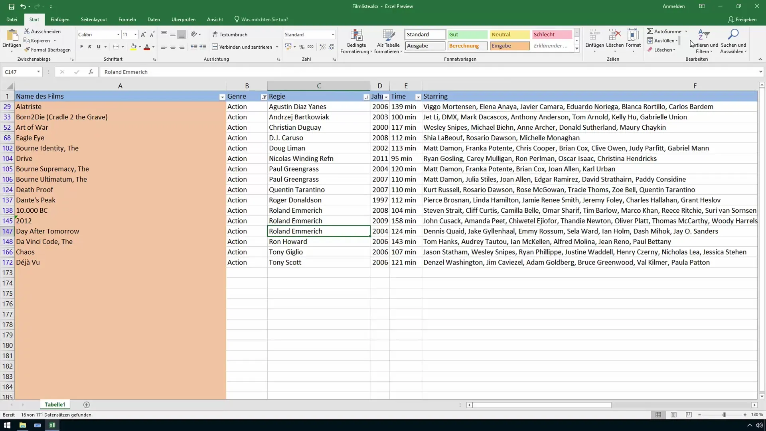Switch to the Ansicht tab
Viewport: 766px width, 431px height.
(x=215, y=20)
